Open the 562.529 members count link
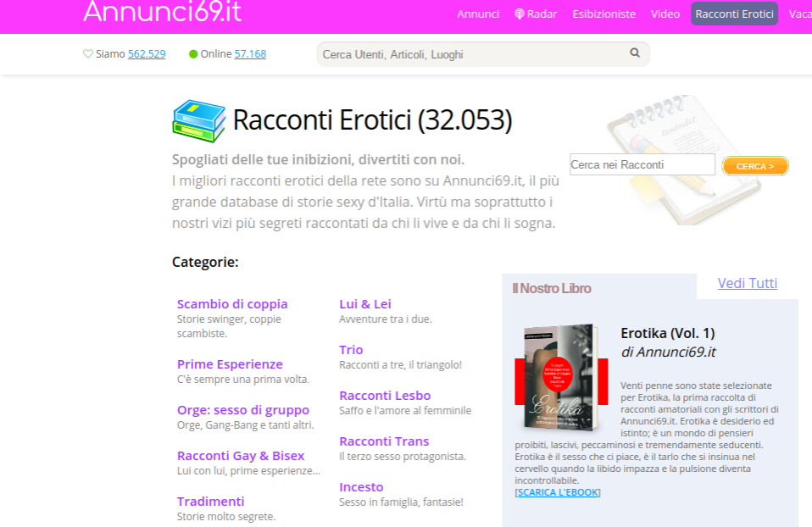 point(147,54)
